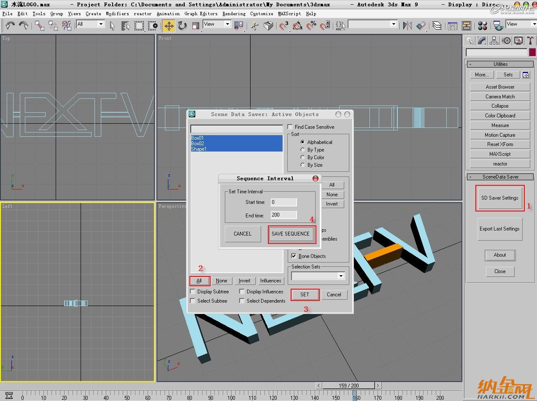537x401 pixels.
Task: Open the Layer Manager icon
Action: pos(437,26)
